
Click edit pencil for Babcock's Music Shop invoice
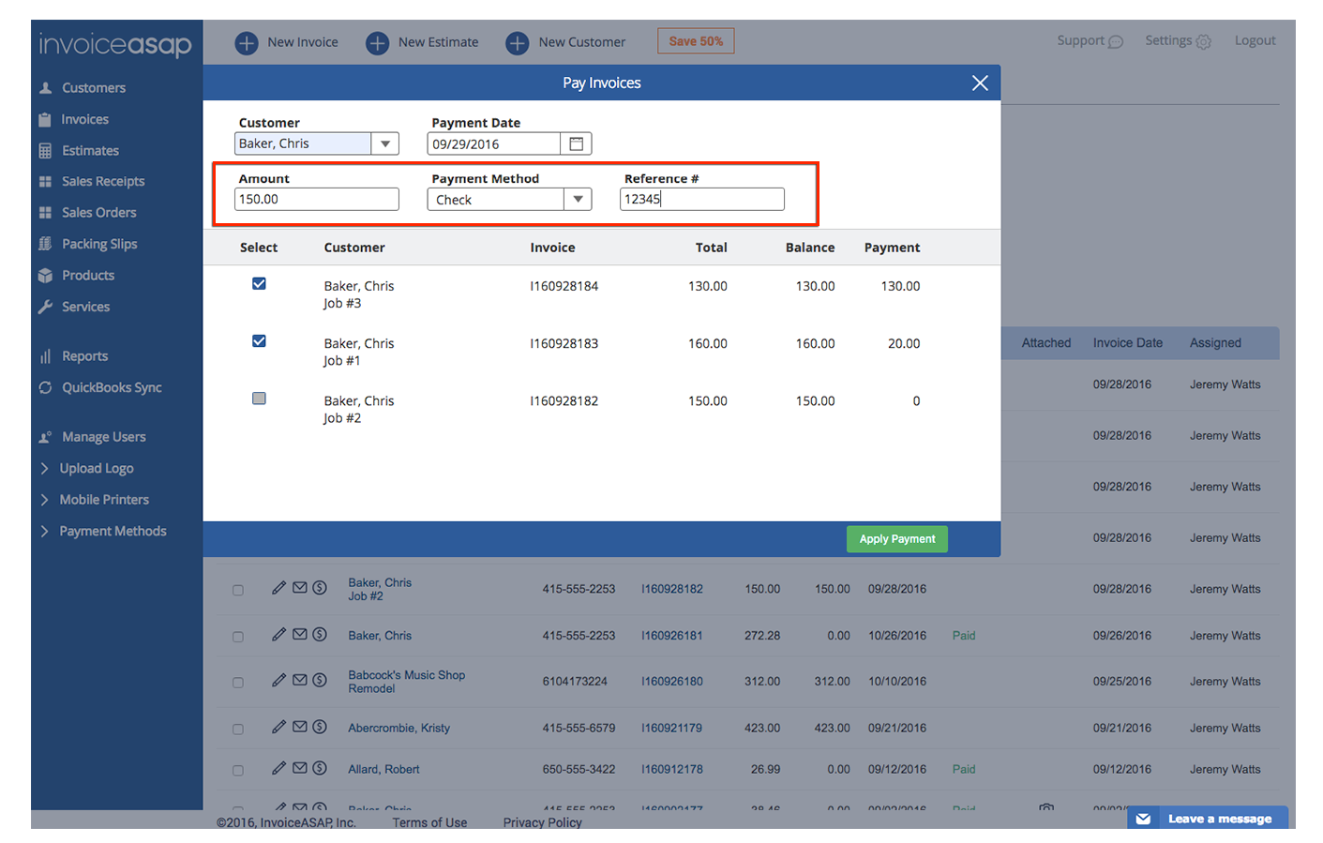coord(278,680)
